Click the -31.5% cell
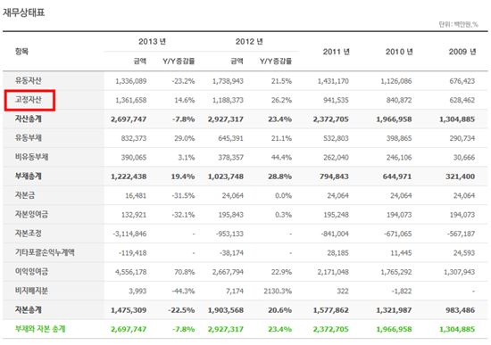This screenshot has height=345, width=491. click(183, 196)
